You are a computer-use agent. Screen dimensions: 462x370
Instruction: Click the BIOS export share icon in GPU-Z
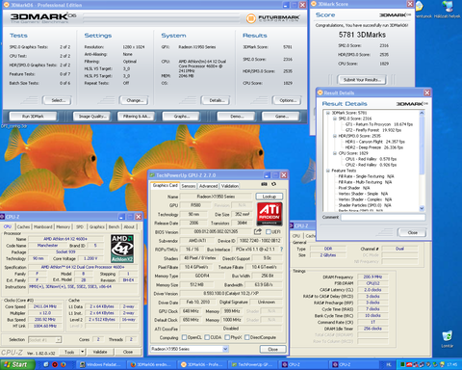coord(258,231)
